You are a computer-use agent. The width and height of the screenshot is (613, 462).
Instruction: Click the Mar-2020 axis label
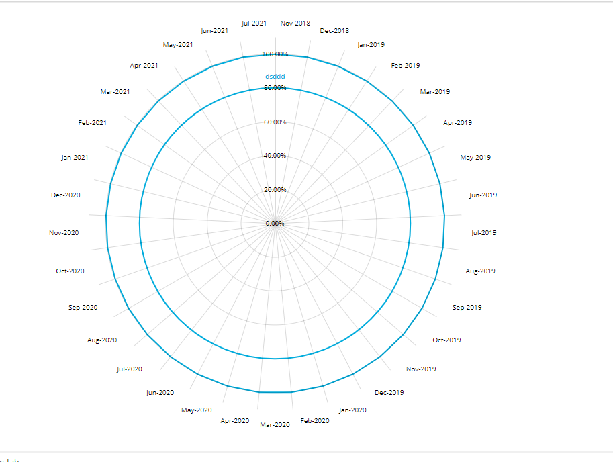point(275,425)
